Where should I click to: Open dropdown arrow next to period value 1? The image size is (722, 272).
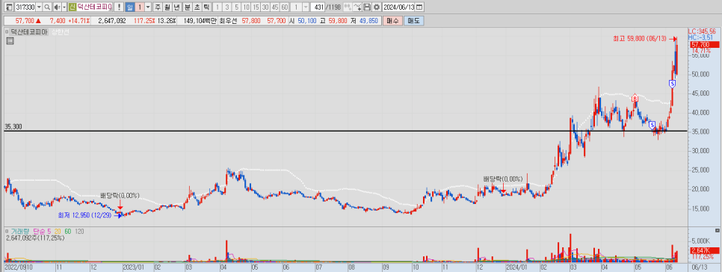coord(148,7)
